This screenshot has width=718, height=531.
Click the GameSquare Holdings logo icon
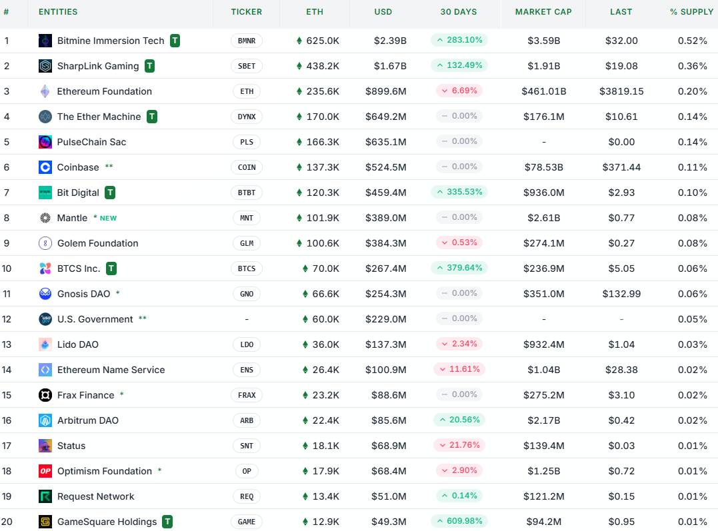(45, 522)
